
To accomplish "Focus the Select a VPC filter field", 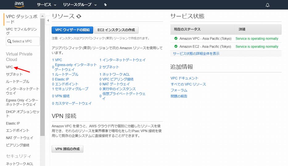I will [x=23, y=41].
